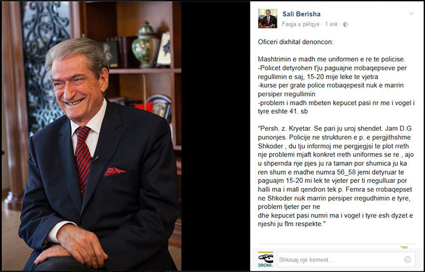Click the quoted 'Persh. z. Kryetar' paragraph
Viewport: 425px width, 272px height.
[x=335, y=176]
